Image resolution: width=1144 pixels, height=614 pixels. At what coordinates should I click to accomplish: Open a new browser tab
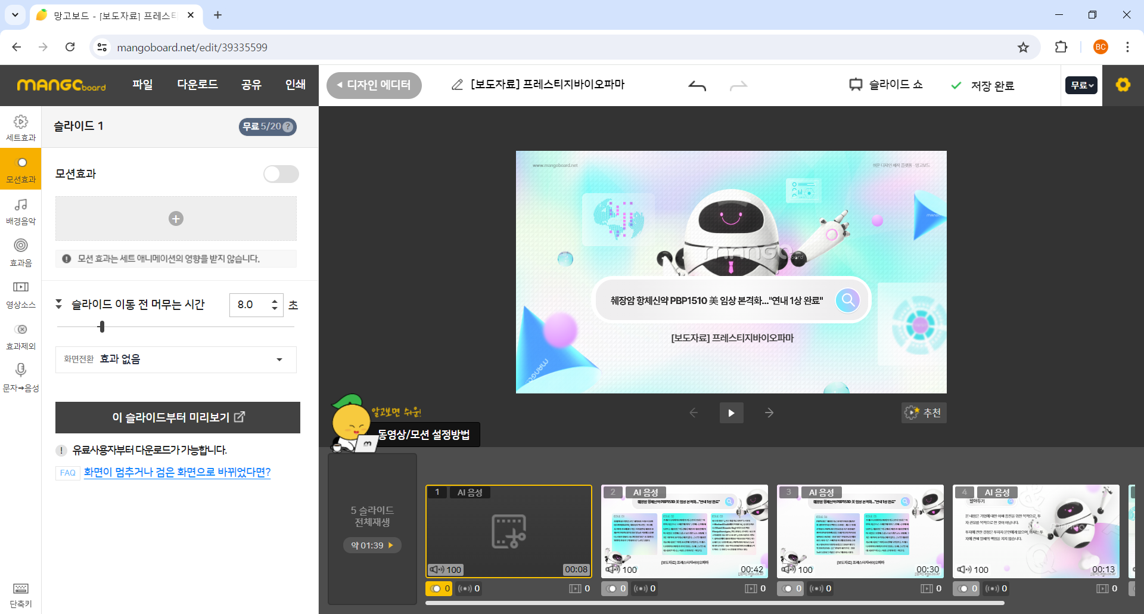[x=217, y=15]
